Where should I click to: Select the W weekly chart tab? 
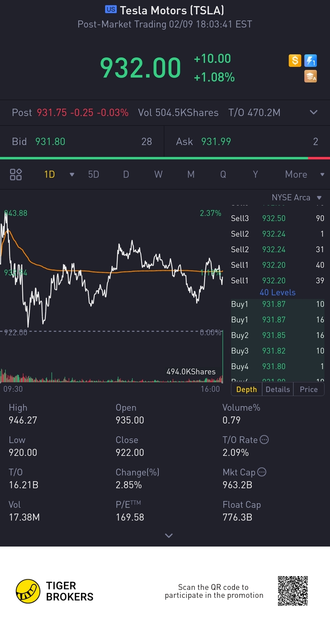pos(158,174)
